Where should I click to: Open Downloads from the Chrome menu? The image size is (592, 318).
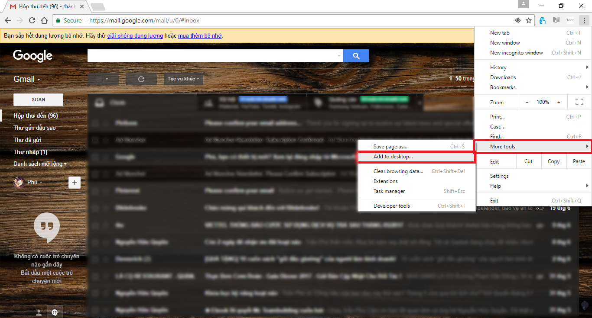(x=533, y=77)
